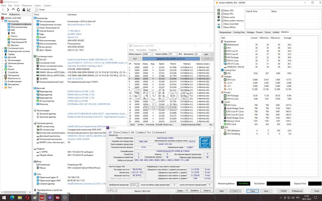Image resolution: width=322 pixels, height=201 pixels.
Task: Open Настройки menu in LinX
Action: point(141,50)
